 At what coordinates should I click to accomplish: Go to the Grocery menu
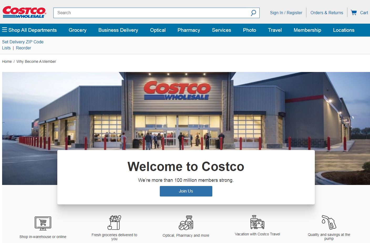point(78,30)
